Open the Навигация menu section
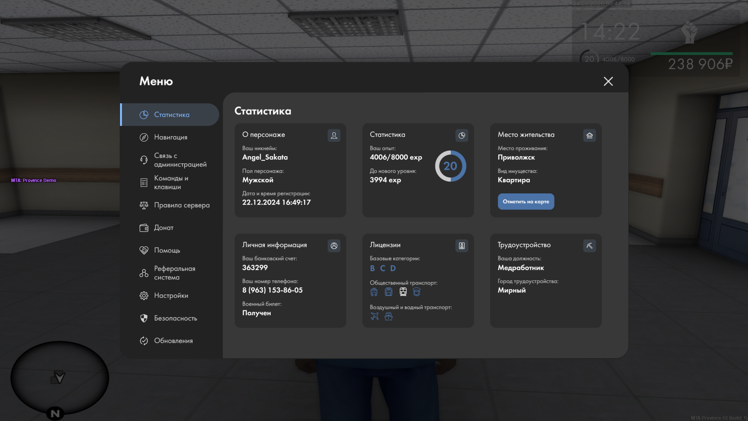The height and width of the screenshot is (421, 748). coord(170,137)
